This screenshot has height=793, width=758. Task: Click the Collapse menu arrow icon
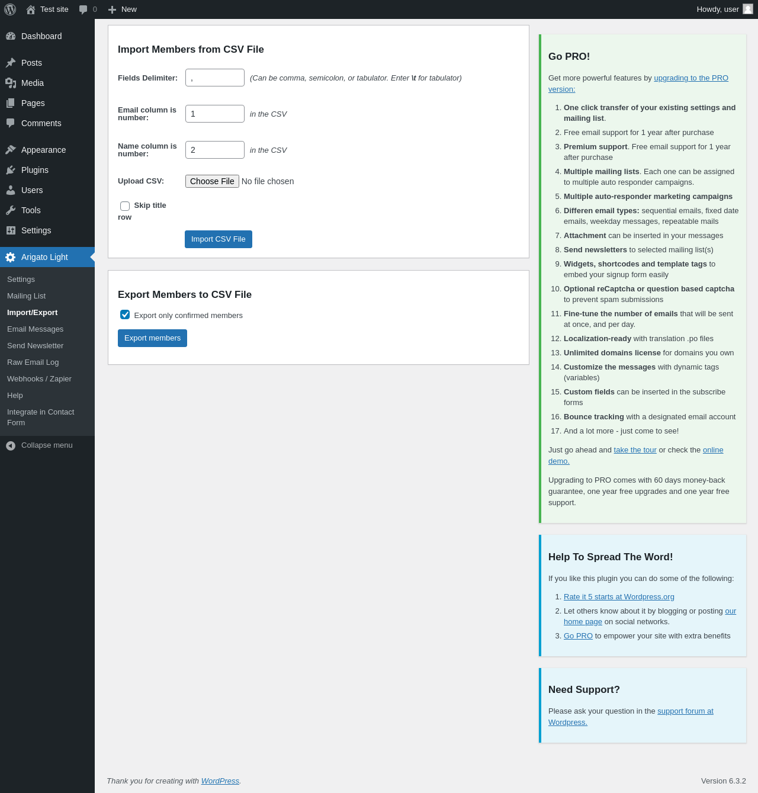[11, 445]
